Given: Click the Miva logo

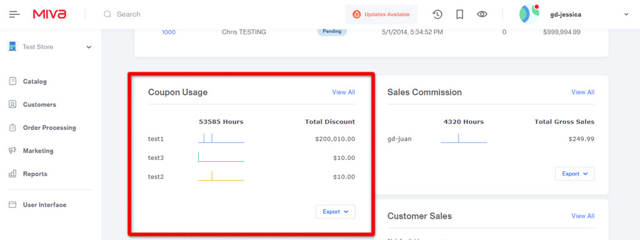Looking at the screenshot, I should pyautogui.click(x=49, y=14).
